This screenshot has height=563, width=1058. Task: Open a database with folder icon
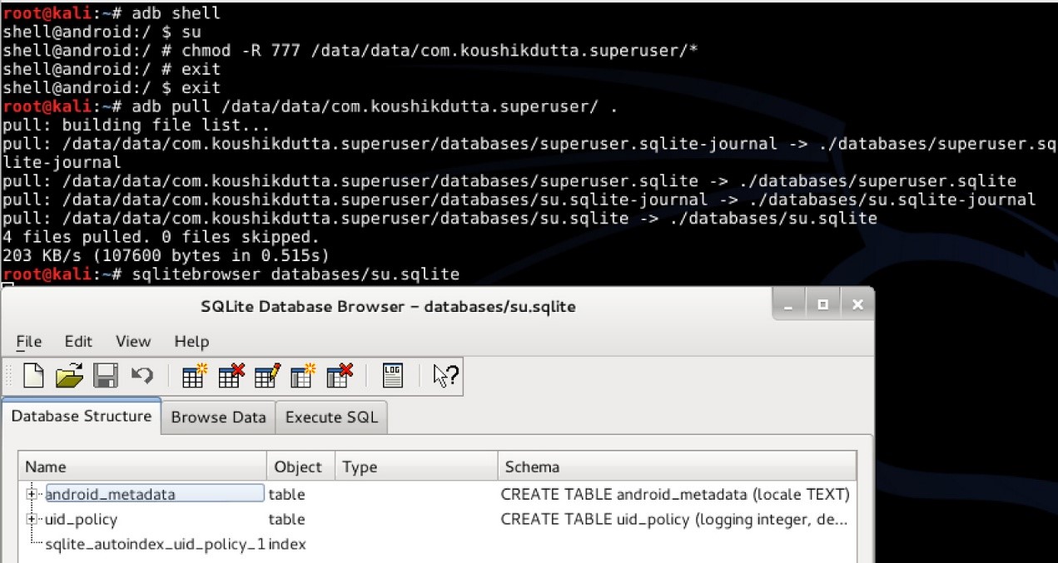[69, 376]
